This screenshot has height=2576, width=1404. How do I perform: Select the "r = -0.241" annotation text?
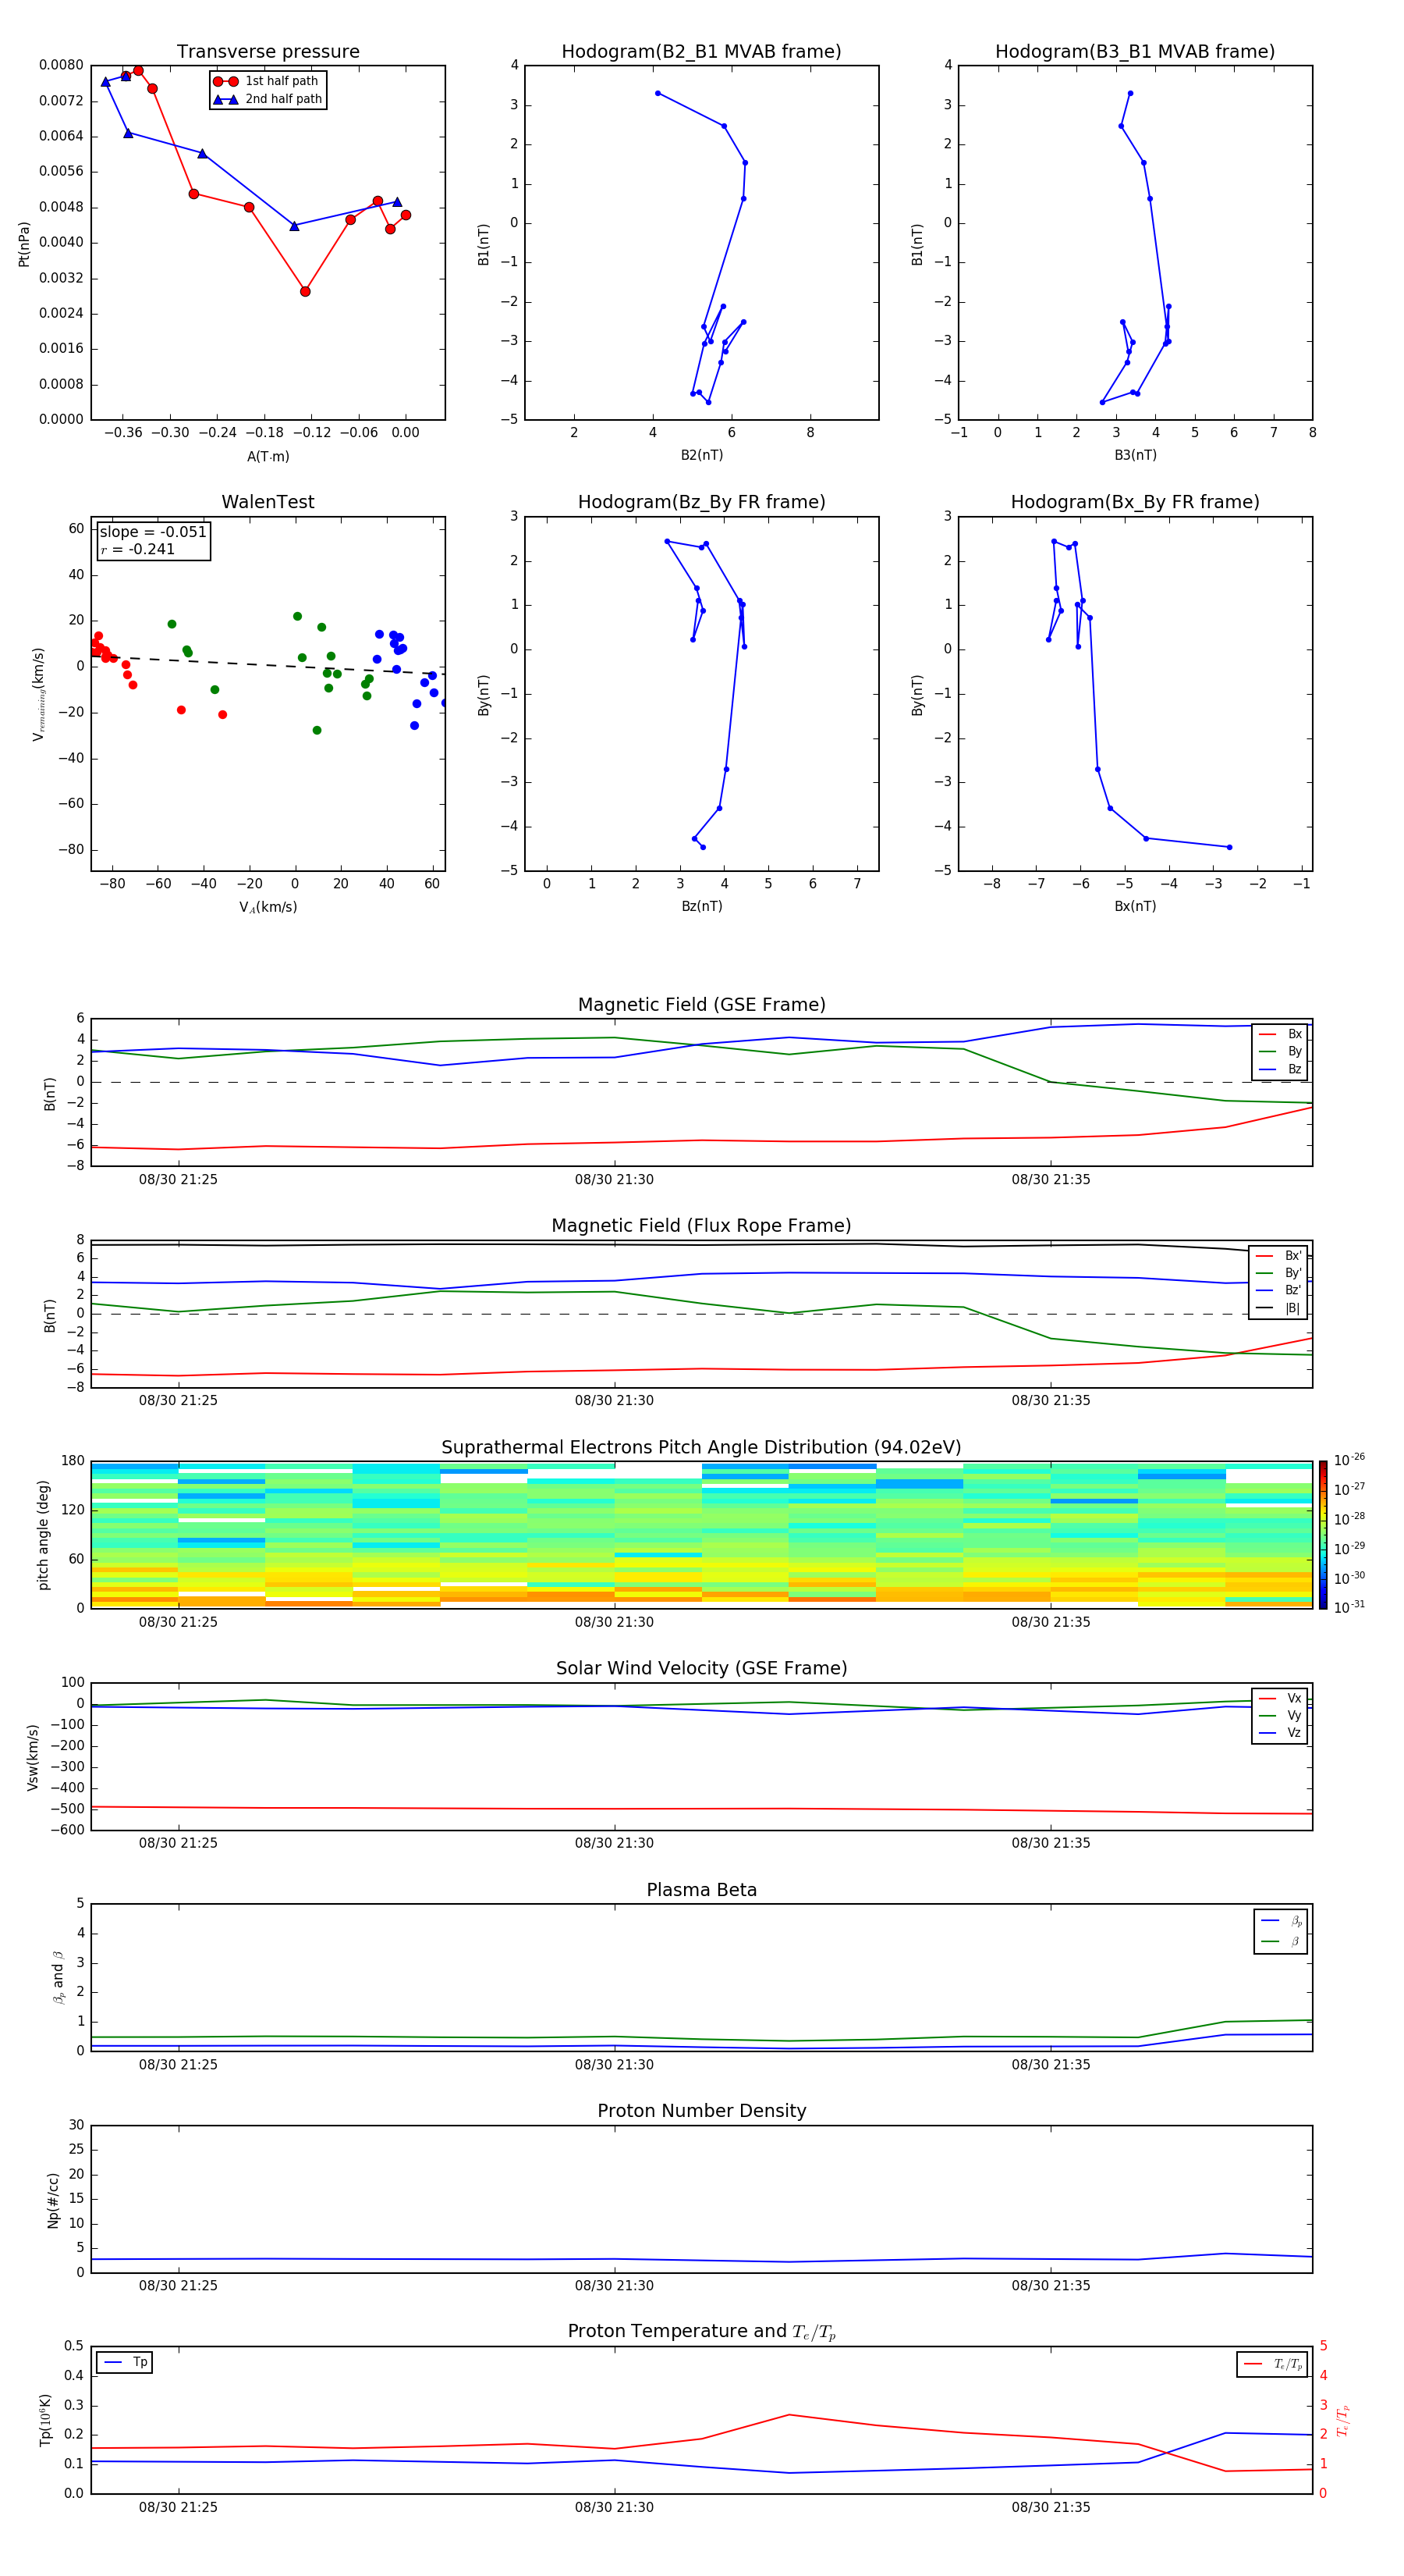tap(138, 549)
